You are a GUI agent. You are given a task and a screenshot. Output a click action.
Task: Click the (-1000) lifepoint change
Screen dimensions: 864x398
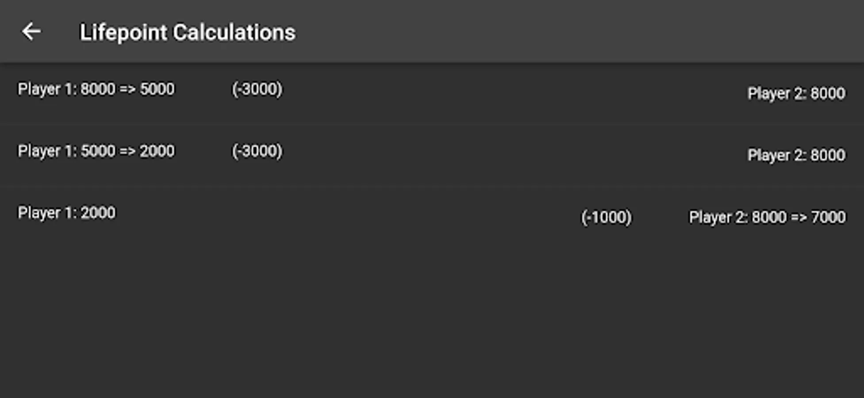click(606, 217)
